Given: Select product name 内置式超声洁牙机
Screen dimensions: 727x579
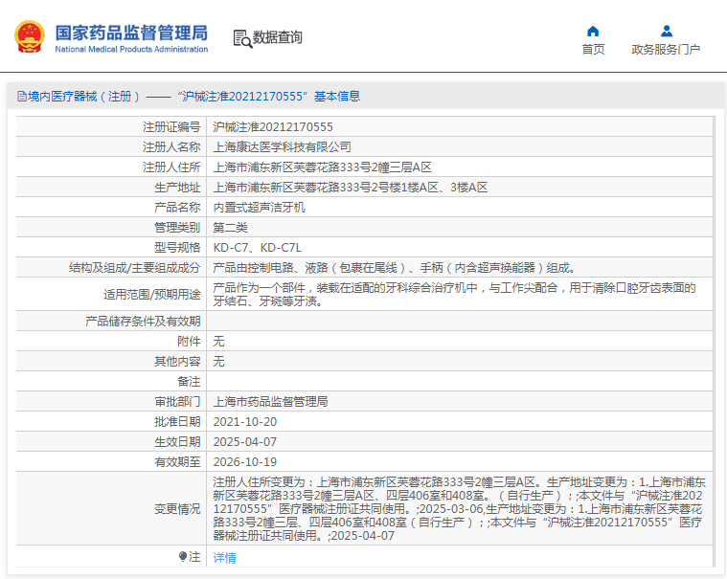Looking at the screenshot, I should [259, 208].
